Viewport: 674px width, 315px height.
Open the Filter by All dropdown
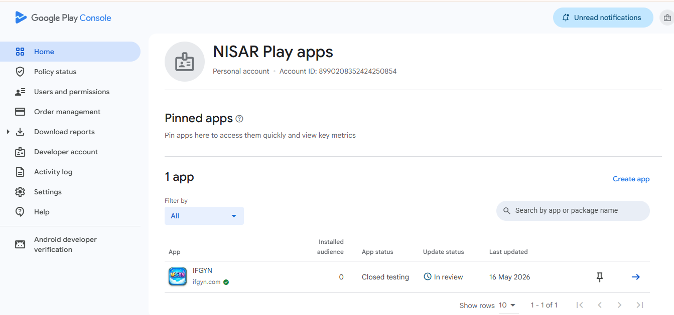[204, 216]
